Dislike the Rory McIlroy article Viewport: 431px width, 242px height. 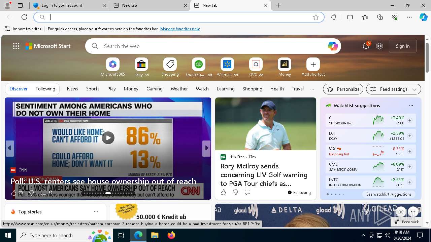tap(235, 192)
